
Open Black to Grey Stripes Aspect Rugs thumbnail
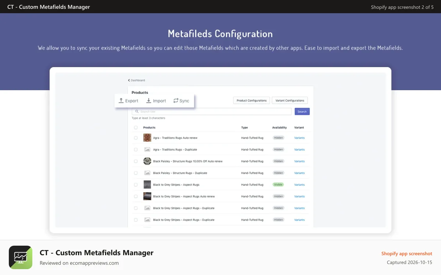pyautogui.click(x=147, y=185)
